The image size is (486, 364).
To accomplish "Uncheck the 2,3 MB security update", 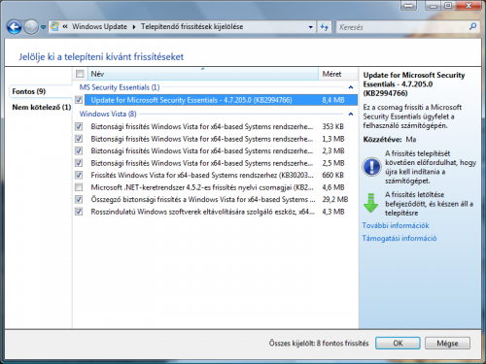I will [x=79, y=150].
